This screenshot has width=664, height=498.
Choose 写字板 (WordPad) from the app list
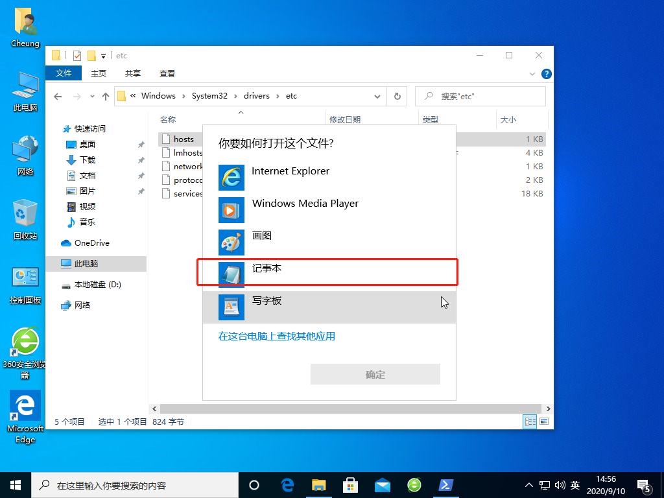[x=267, y=300]
